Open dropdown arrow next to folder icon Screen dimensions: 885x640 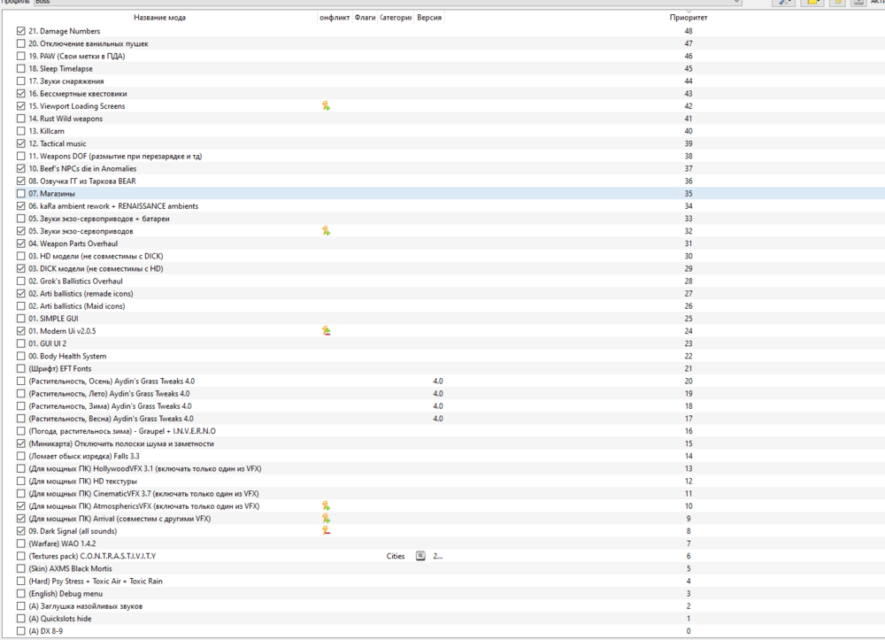click(820, 2)
